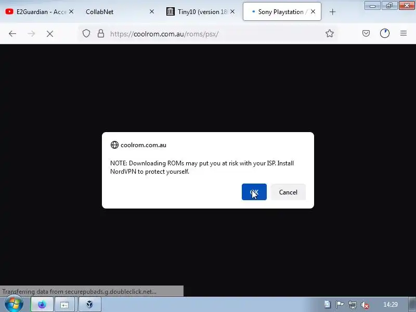
Task: Open the VirtualBox taskbar icon
Action: 89,304
